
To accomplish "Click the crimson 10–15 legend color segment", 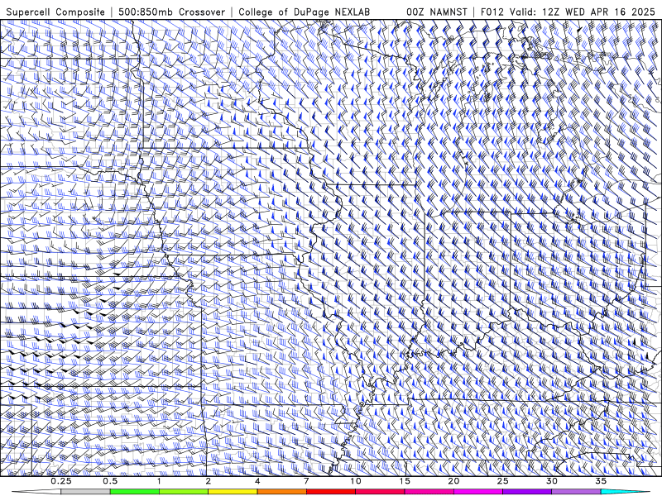I will 380,492.
